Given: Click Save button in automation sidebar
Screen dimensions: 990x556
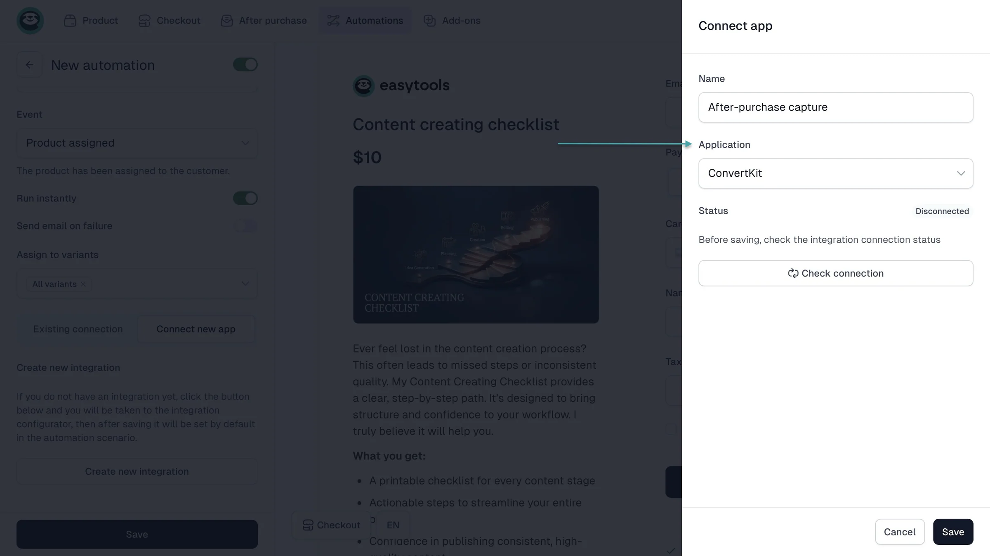Looking at the screenshot, I should (x=137, y=534).
